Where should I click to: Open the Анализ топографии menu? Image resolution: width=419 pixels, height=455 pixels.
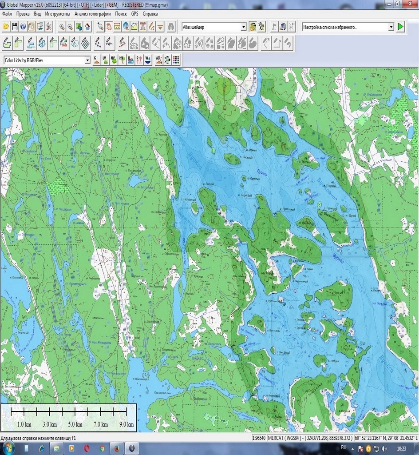coord(92,14)
